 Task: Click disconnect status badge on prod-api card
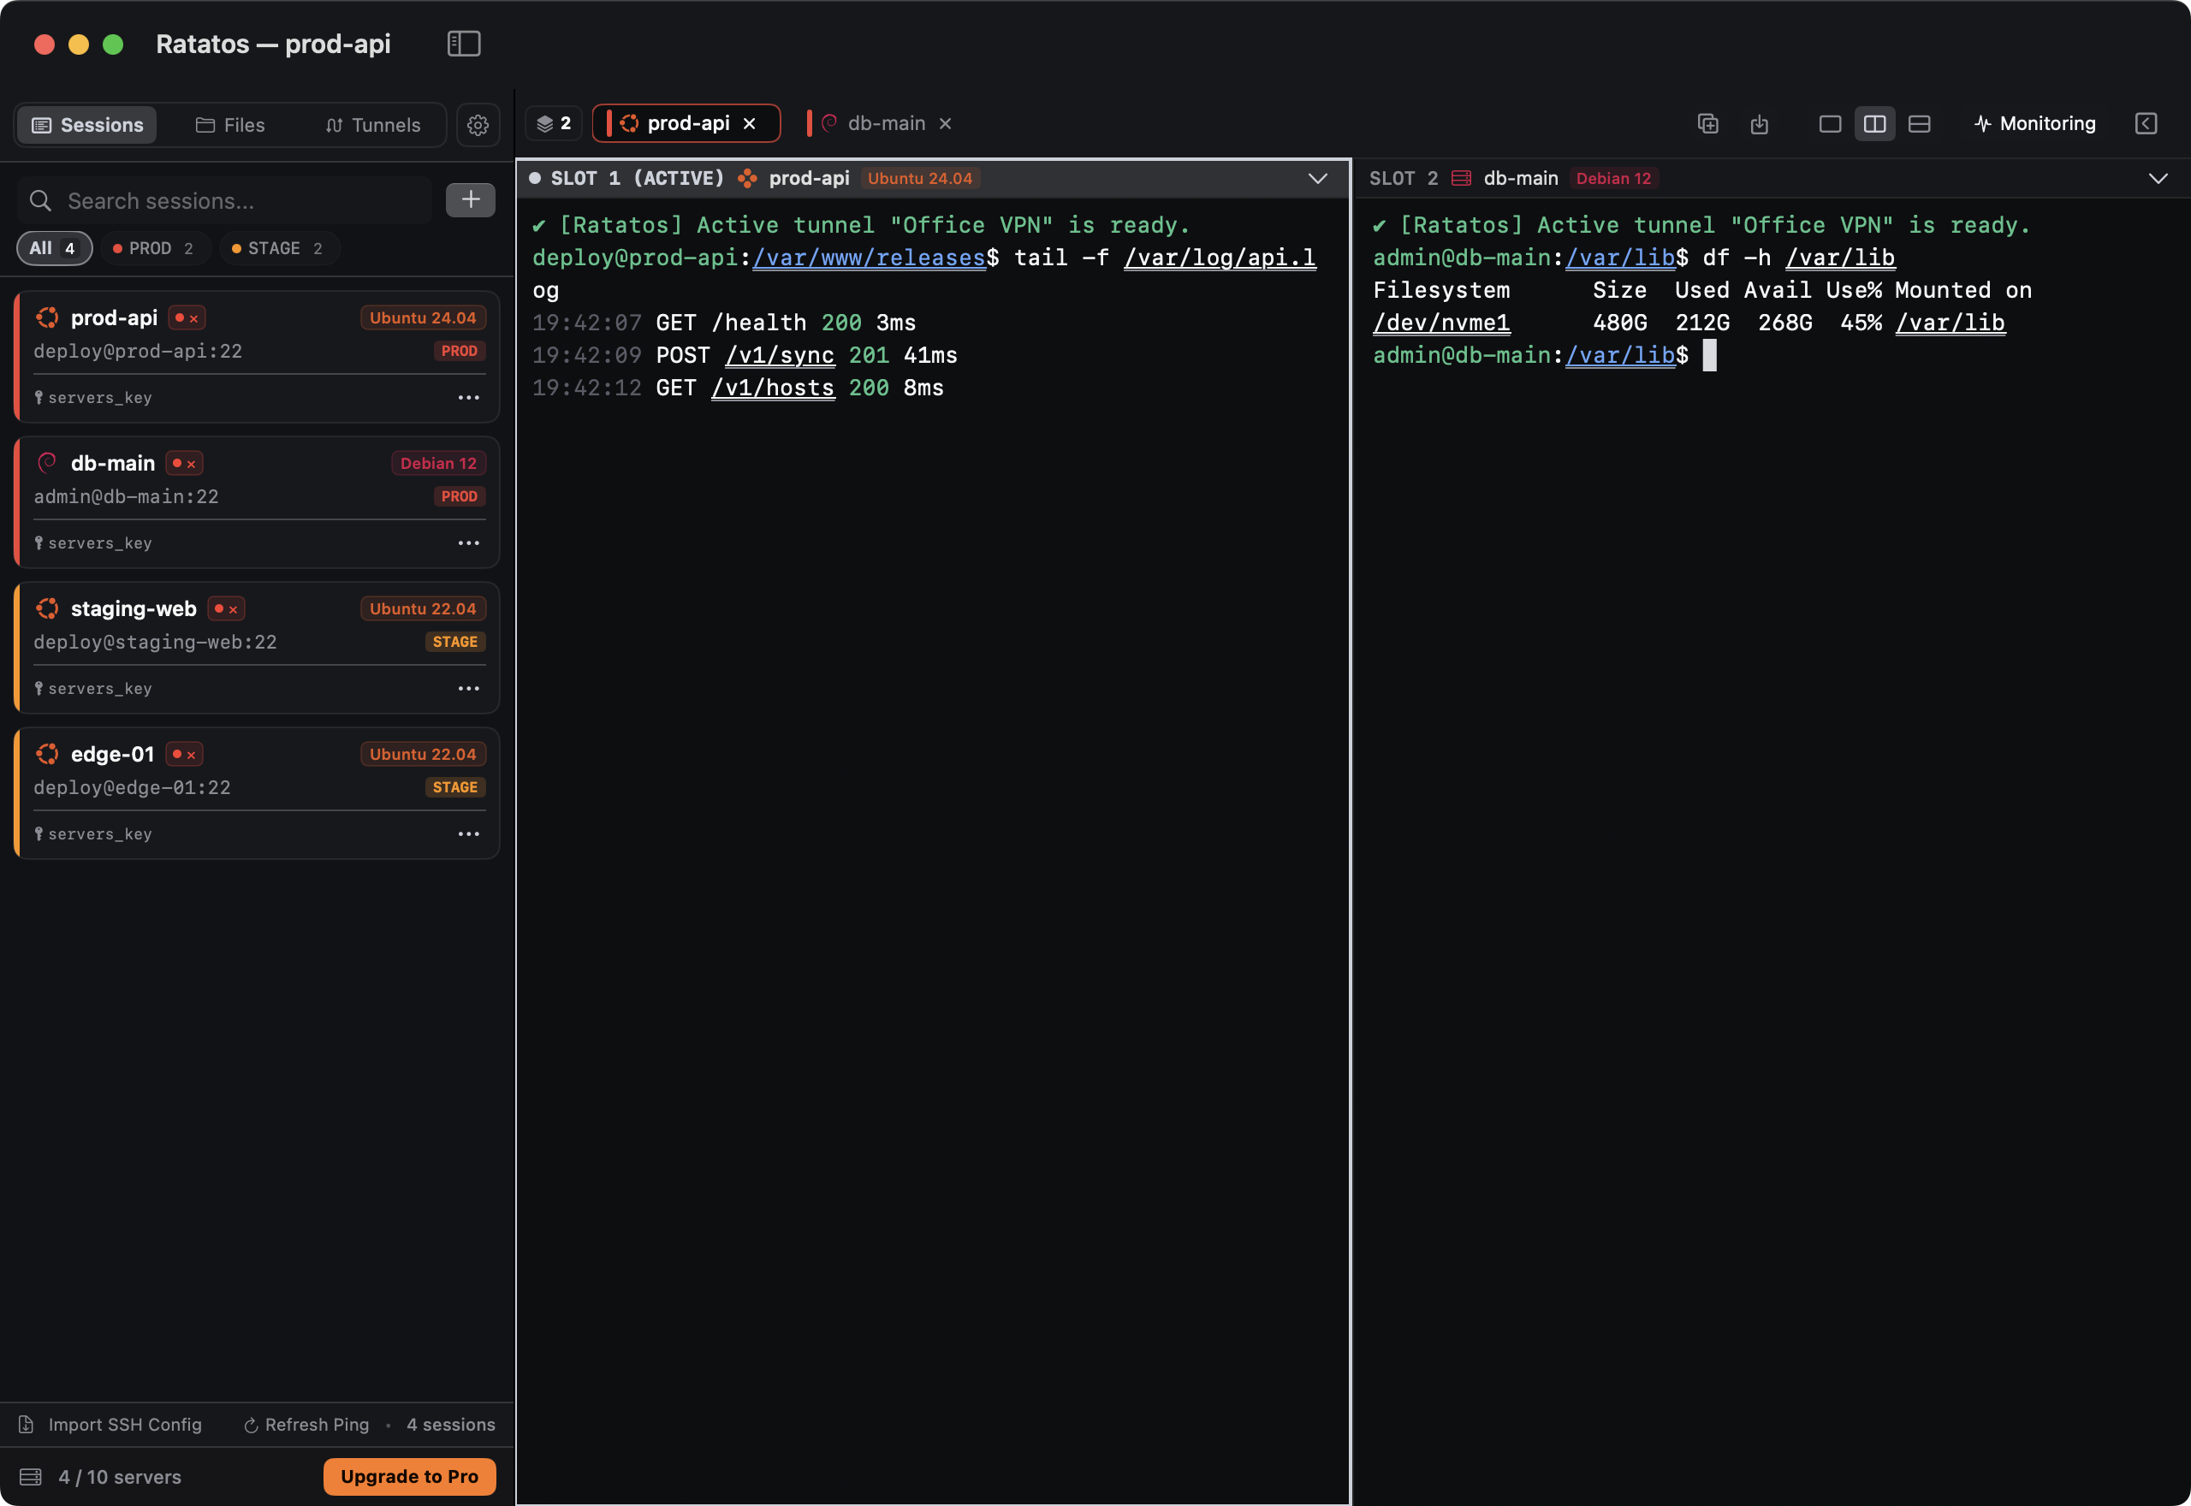(187, 318)
